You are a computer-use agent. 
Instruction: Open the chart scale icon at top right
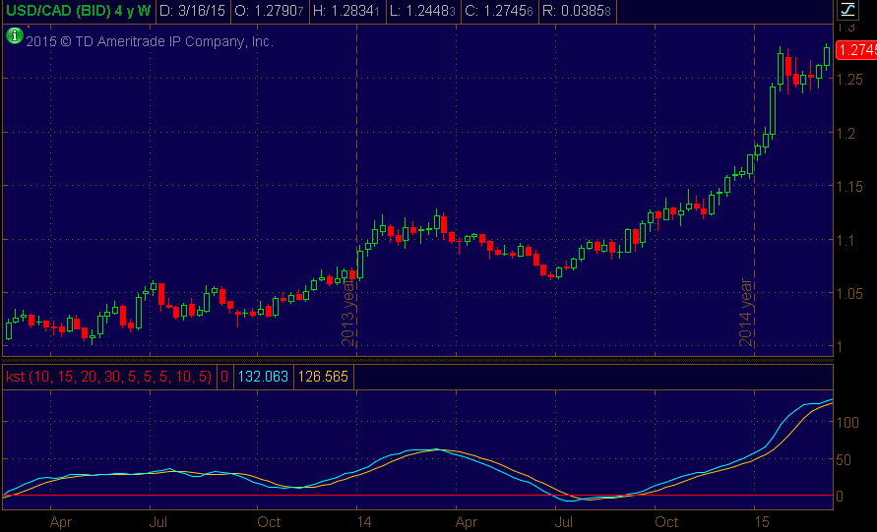(x=846, y=11)
